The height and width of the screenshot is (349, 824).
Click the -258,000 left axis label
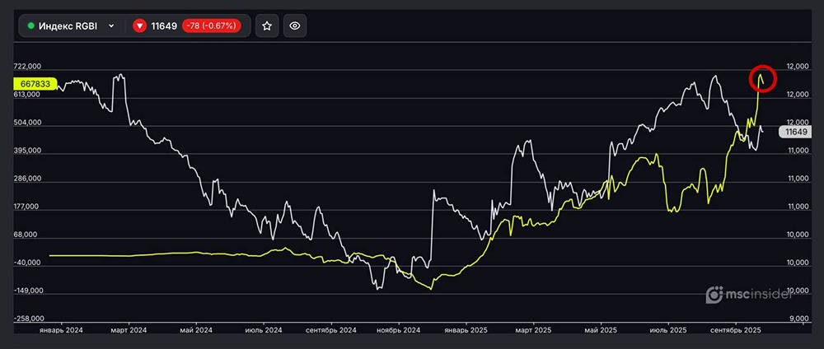[27, 319]
